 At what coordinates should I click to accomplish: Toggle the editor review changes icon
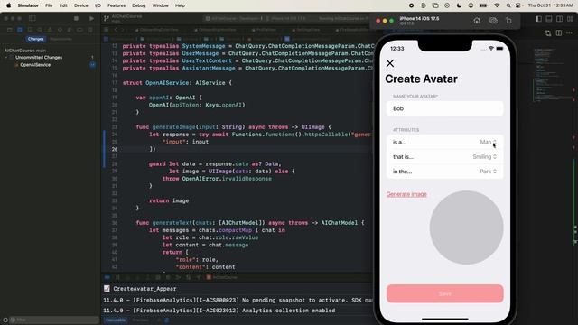tap(548, 33)
